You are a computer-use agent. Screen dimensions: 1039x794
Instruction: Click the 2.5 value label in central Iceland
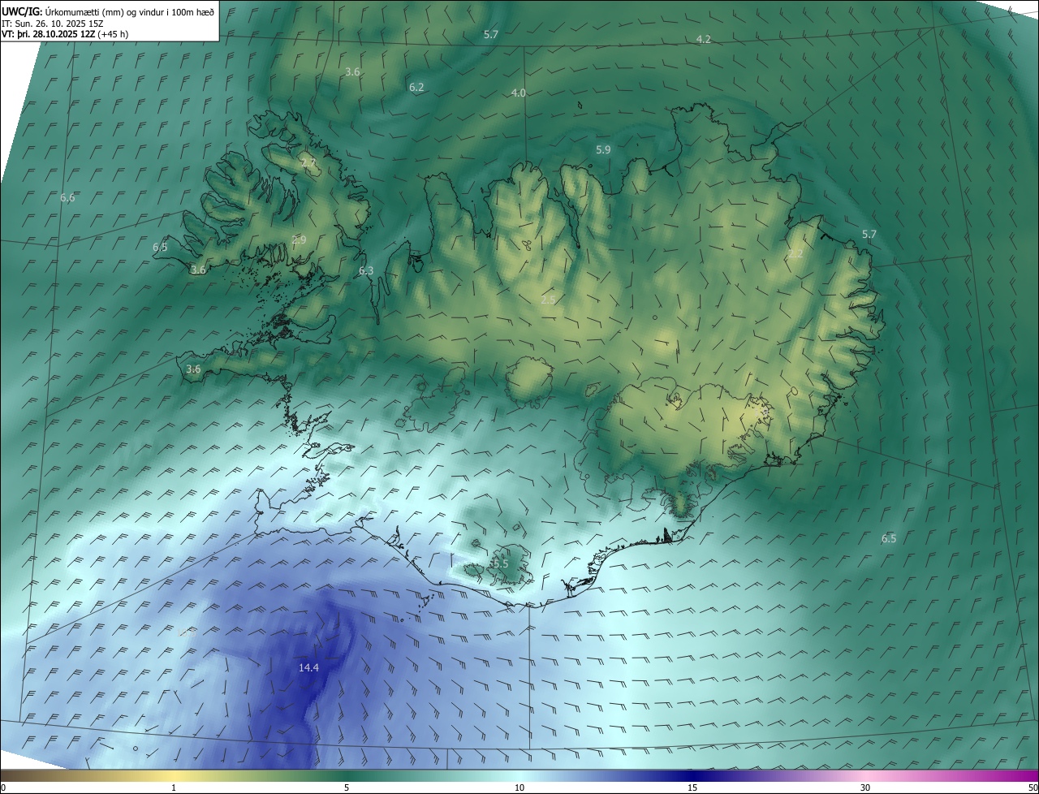(x=548, y=300)
